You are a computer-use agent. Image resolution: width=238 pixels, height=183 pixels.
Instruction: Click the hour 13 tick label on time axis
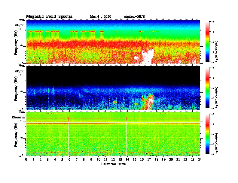(120, 159)
